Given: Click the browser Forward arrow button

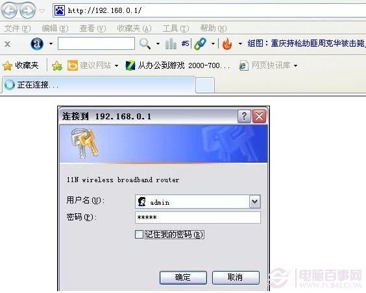Looking at the screenshot, I should pos(27,10).
